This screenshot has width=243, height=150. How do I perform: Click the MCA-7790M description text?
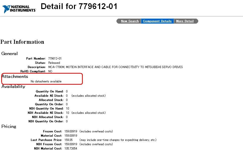click(115, 67)
